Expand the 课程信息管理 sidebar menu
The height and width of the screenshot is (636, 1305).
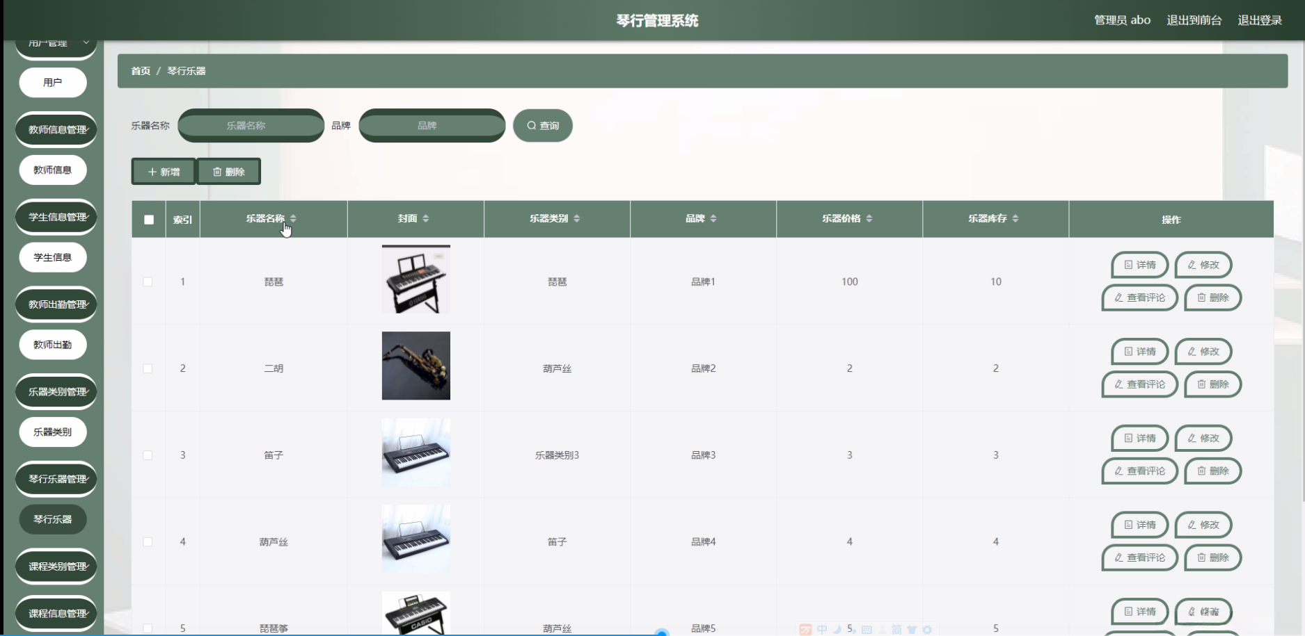pos(56,614)
